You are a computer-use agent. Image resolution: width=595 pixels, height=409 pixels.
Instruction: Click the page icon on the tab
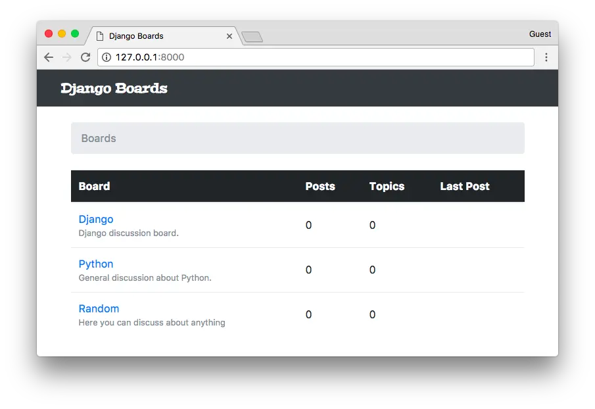click(100, 36)
